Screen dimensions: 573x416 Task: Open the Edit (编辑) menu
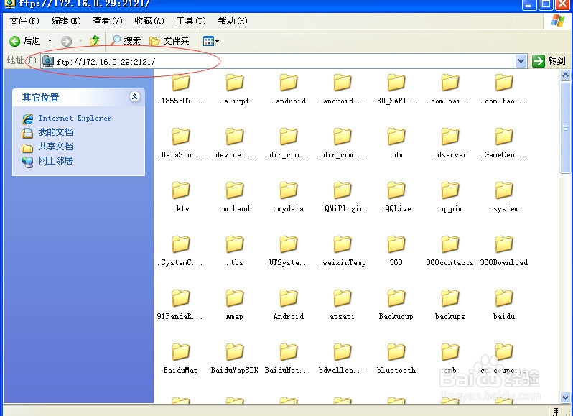pyautogui.click(x=66, y=21)
